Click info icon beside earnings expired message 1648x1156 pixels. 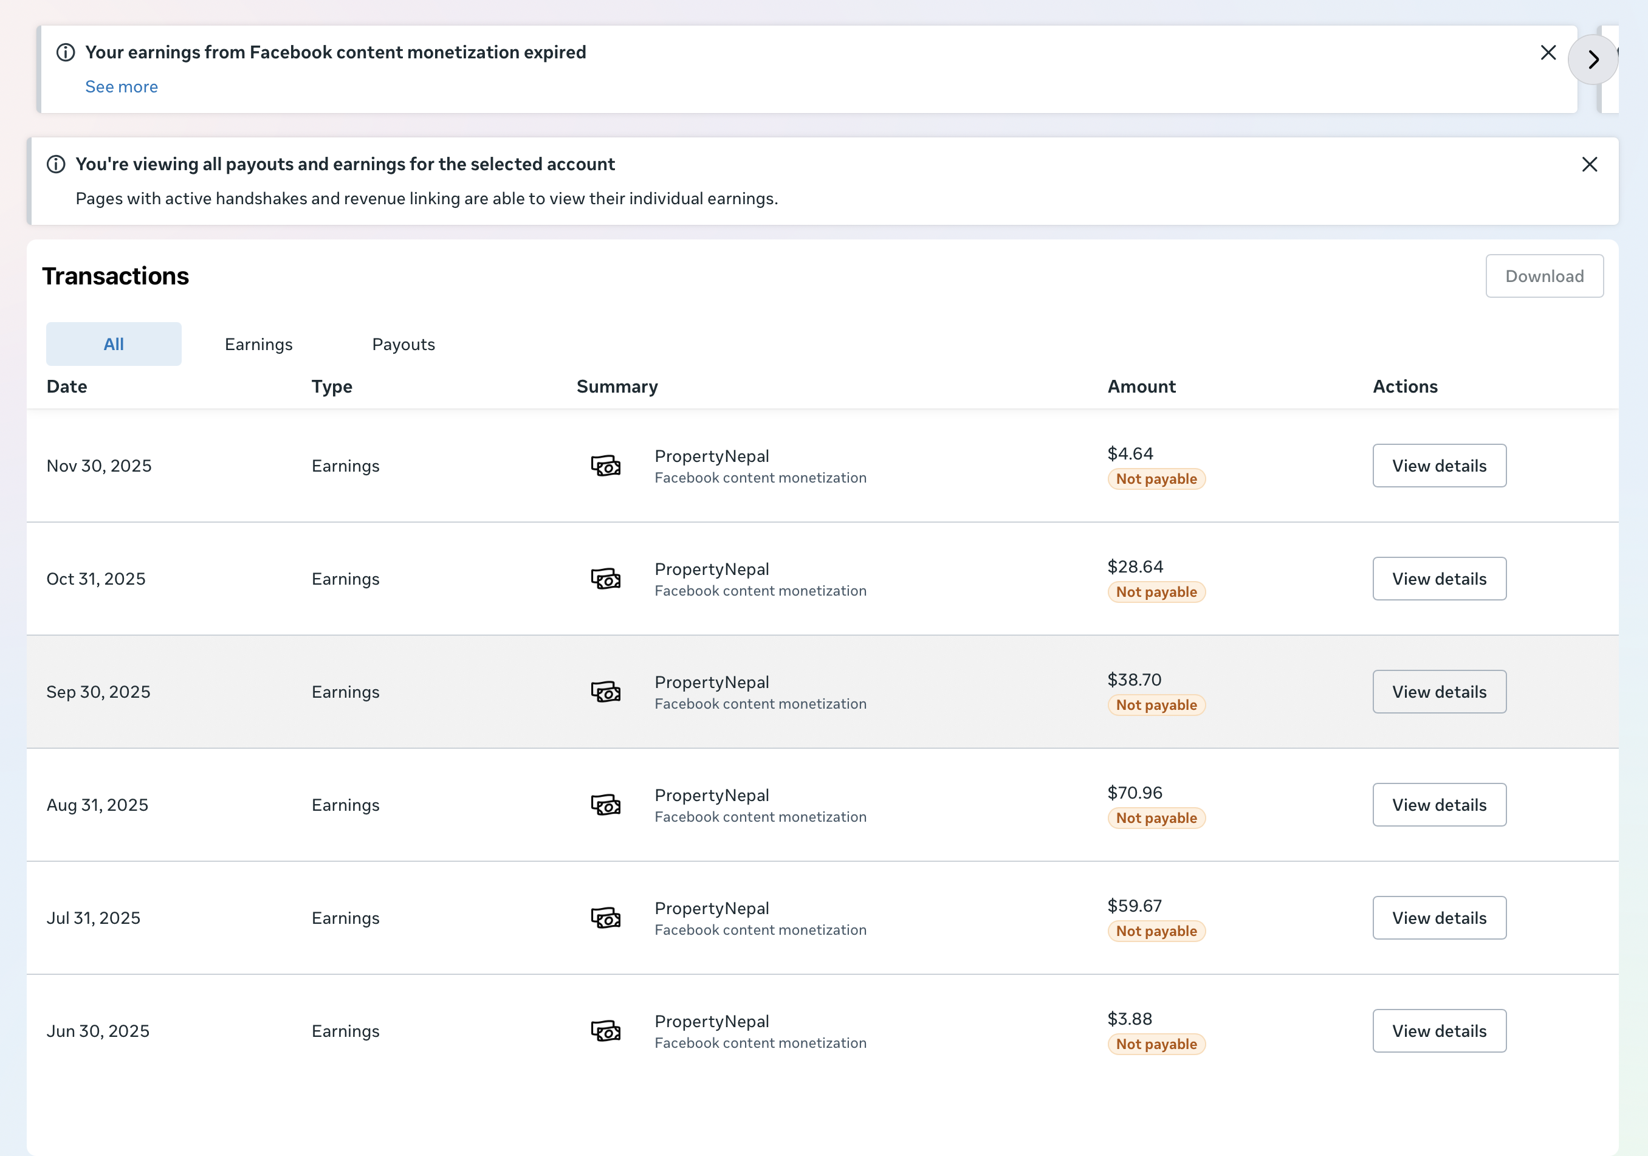tap(65, 52)
